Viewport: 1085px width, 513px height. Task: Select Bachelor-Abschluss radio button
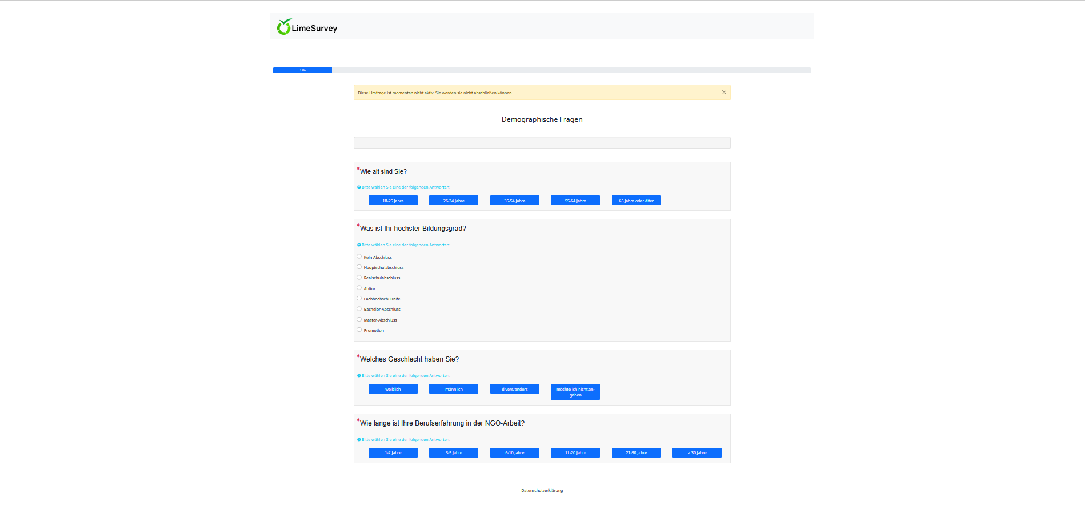tap(359, 309)
